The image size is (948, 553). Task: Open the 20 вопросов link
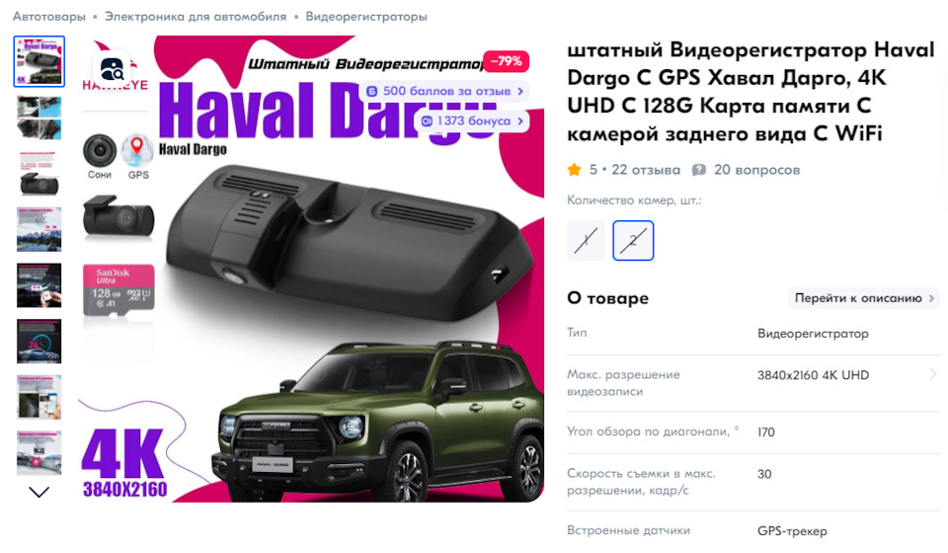tap(757, 170)
